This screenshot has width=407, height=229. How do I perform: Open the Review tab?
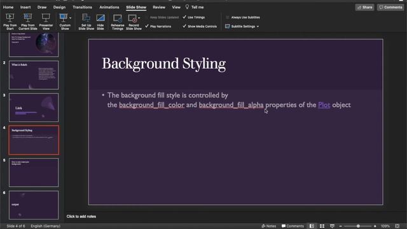tap(159, 7)
